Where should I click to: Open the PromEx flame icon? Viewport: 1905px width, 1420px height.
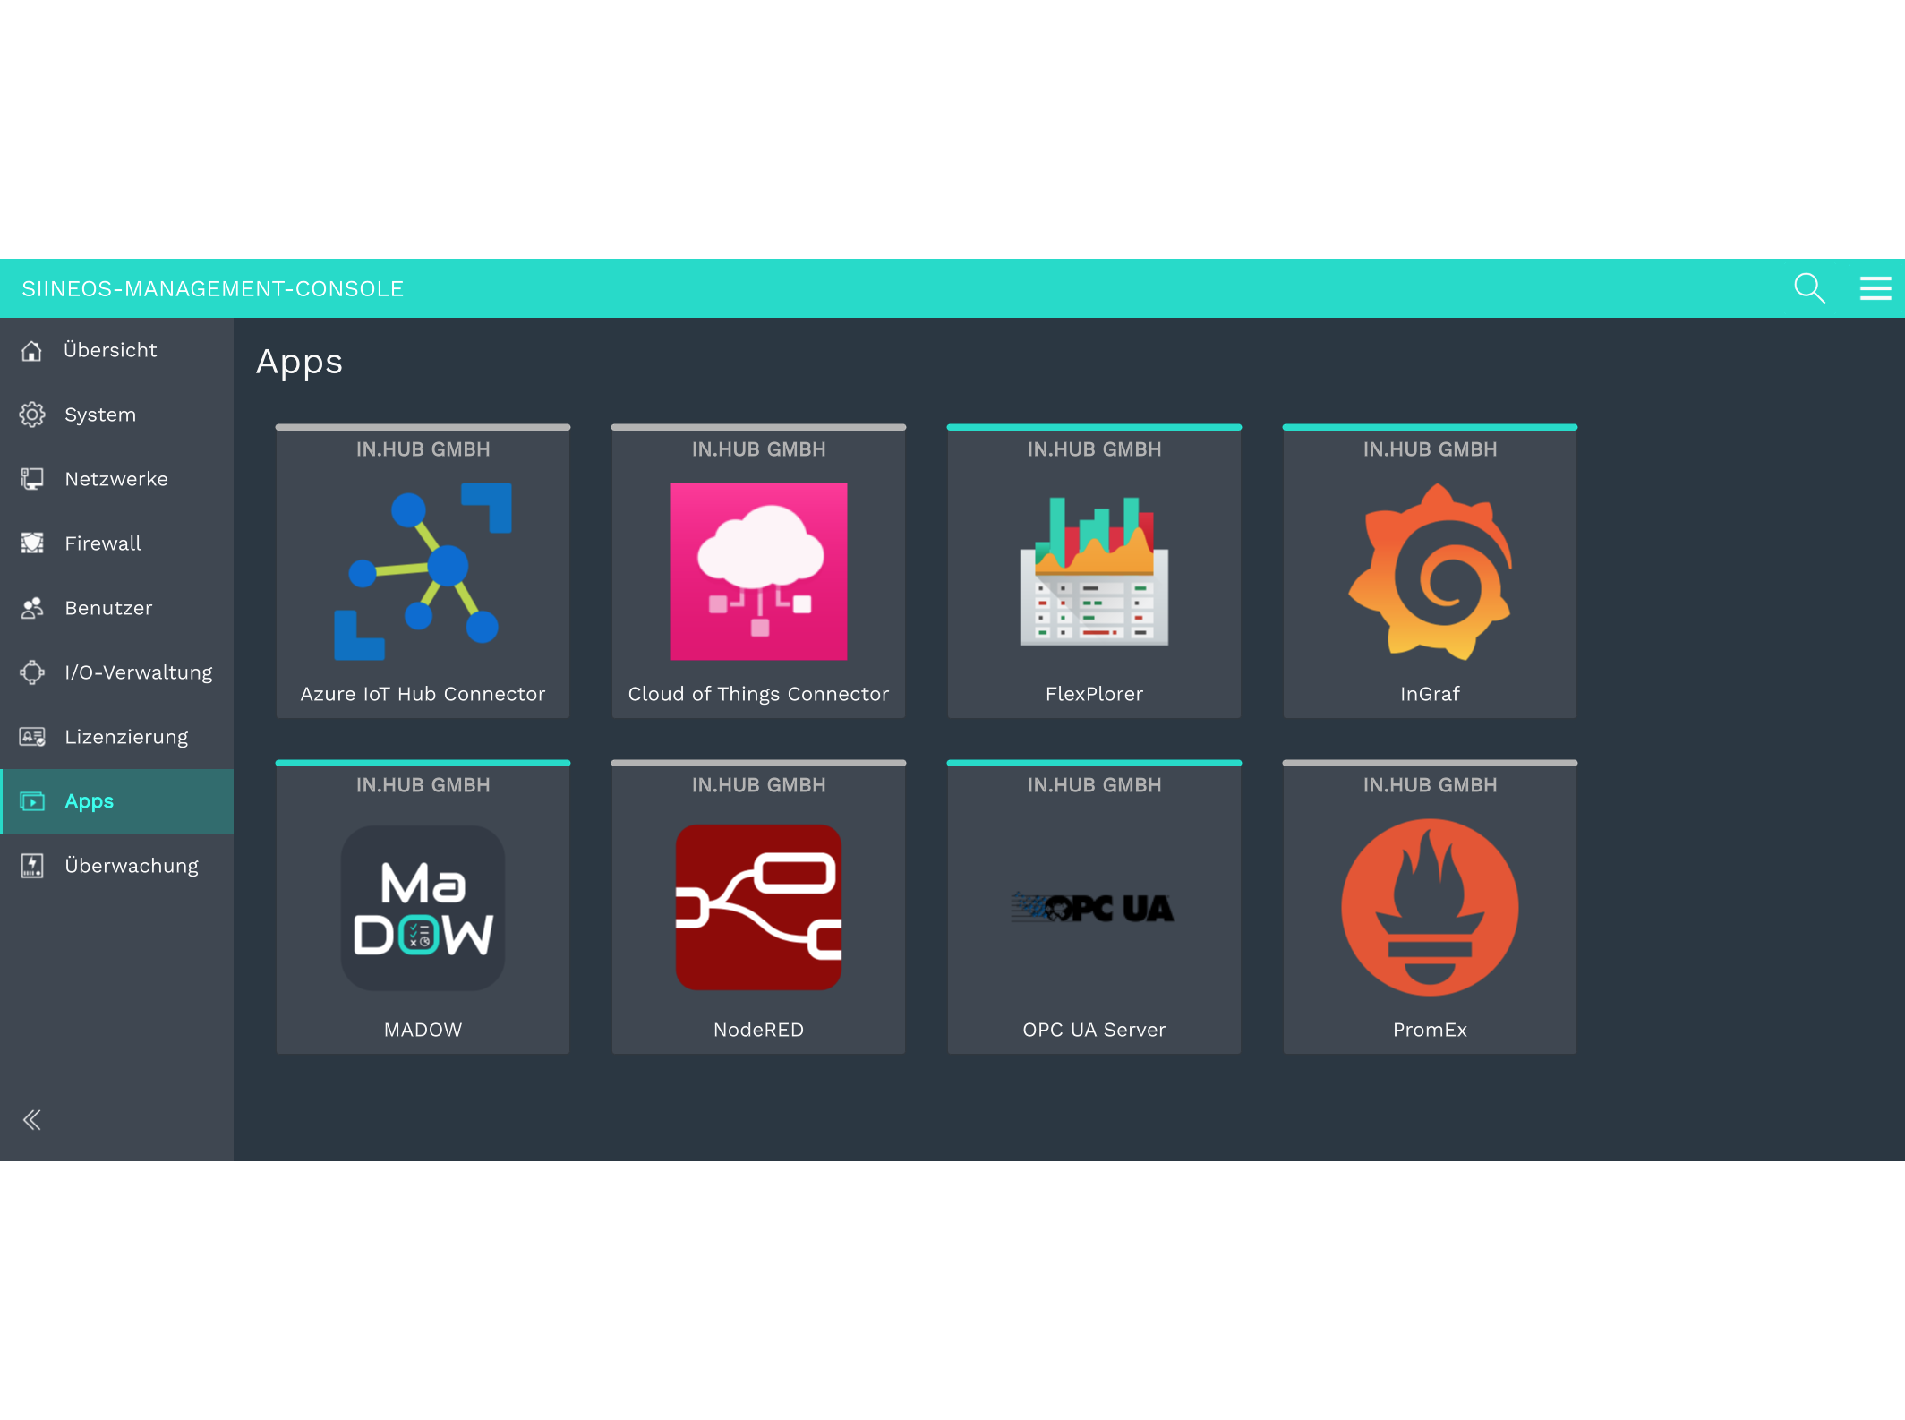tap(1430, 907)
